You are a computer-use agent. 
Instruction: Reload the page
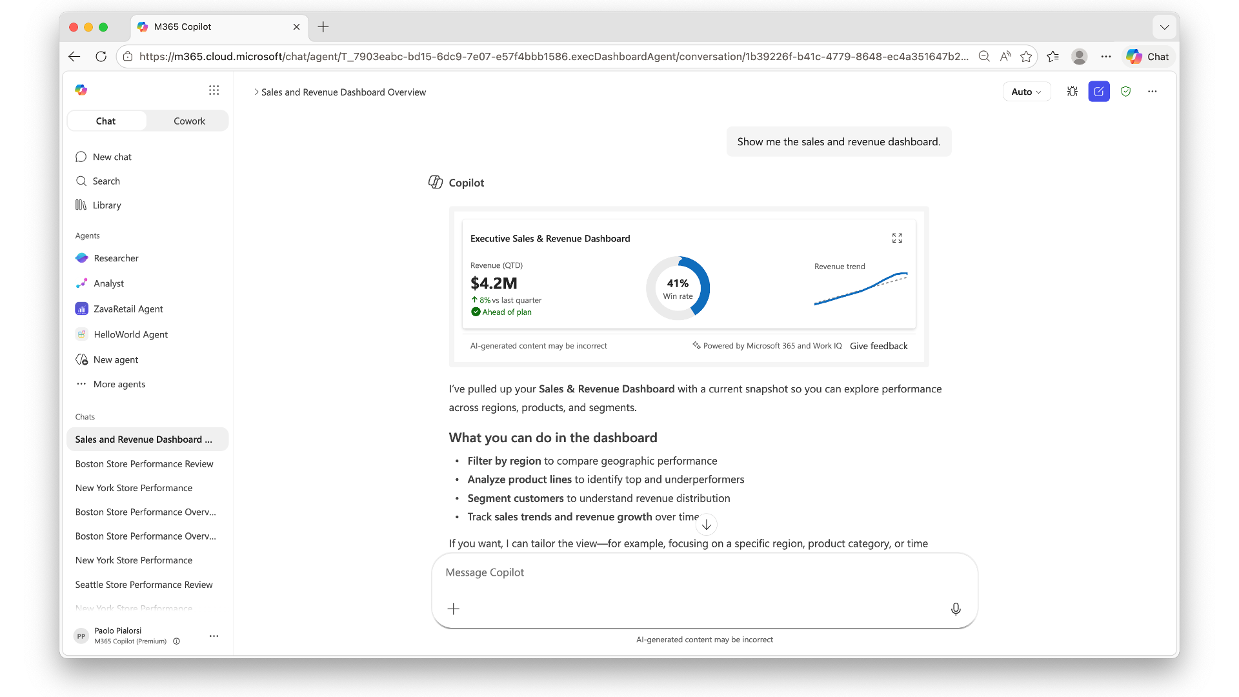pyautogui.click(x=101, y=57)
